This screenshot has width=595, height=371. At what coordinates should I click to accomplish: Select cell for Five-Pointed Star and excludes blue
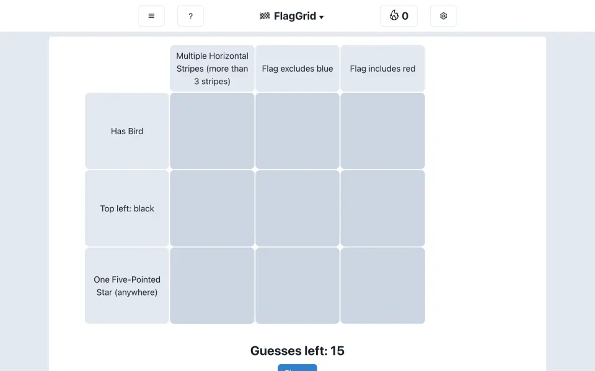(297, 286)
